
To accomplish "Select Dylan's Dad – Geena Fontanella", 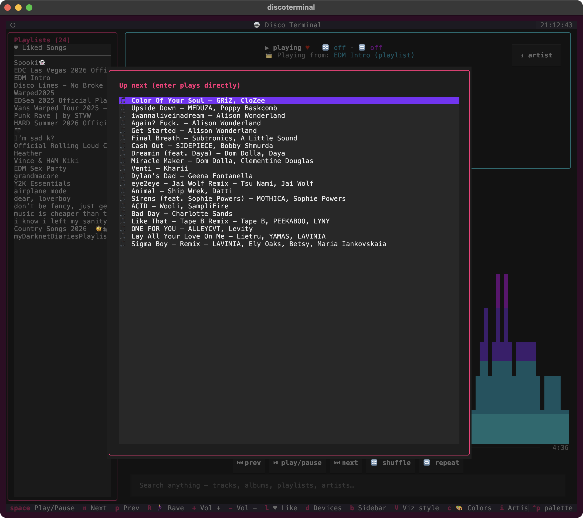I will 289,176.
